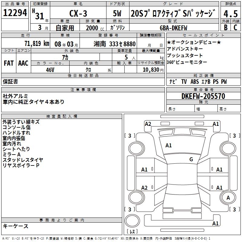242x242 pixels.
Task: Click the inspector note ミラーA
Action: tap(11, 155)
